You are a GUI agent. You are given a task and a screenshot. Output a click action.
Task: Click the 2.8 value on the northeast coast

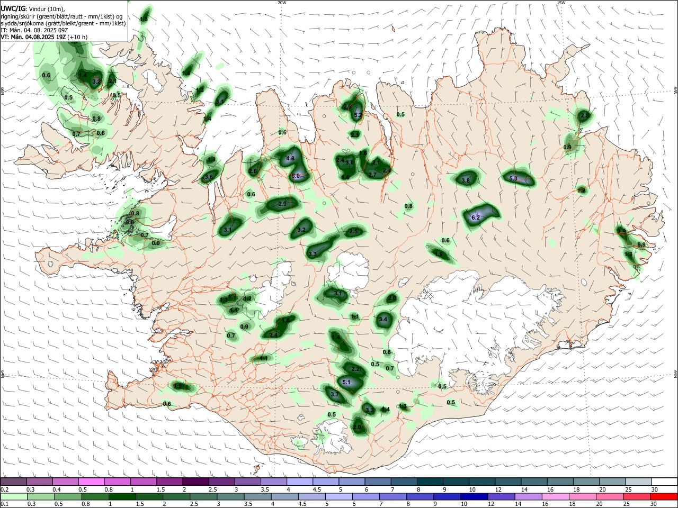[x=585, y=115]
